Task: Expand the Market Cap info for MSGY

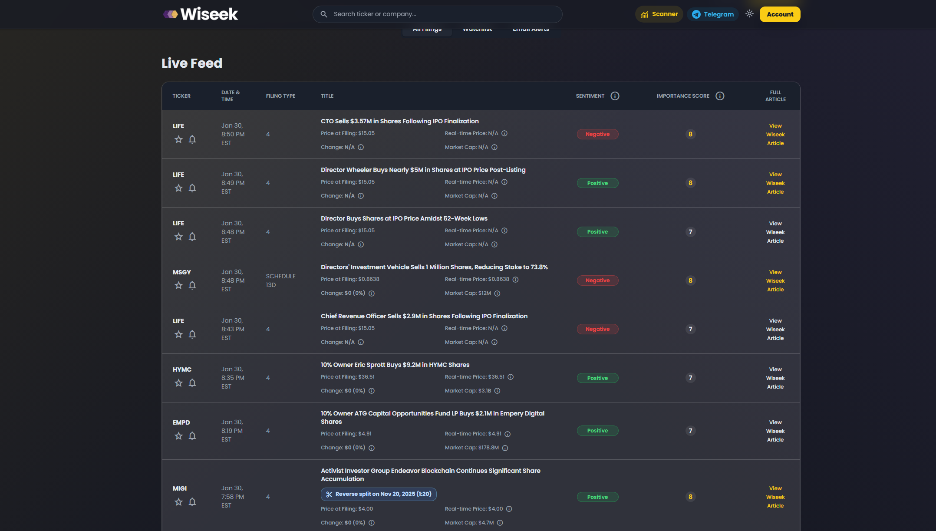Action: [498, 294]
